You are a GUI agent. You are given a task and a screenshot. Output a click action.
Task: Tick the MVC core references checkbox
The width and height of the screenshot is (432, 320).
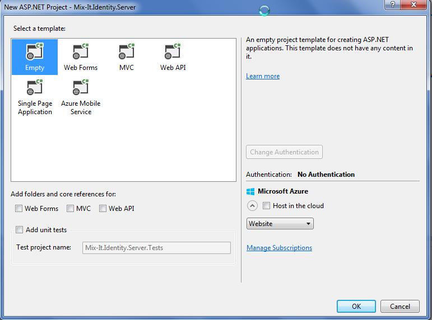click(x=70, y=209)
